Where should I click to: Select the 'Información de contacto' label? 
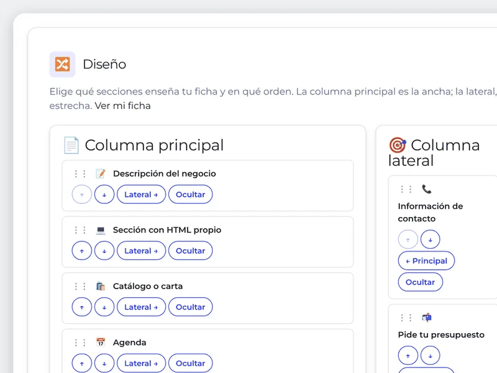click(x=431, y=213)
